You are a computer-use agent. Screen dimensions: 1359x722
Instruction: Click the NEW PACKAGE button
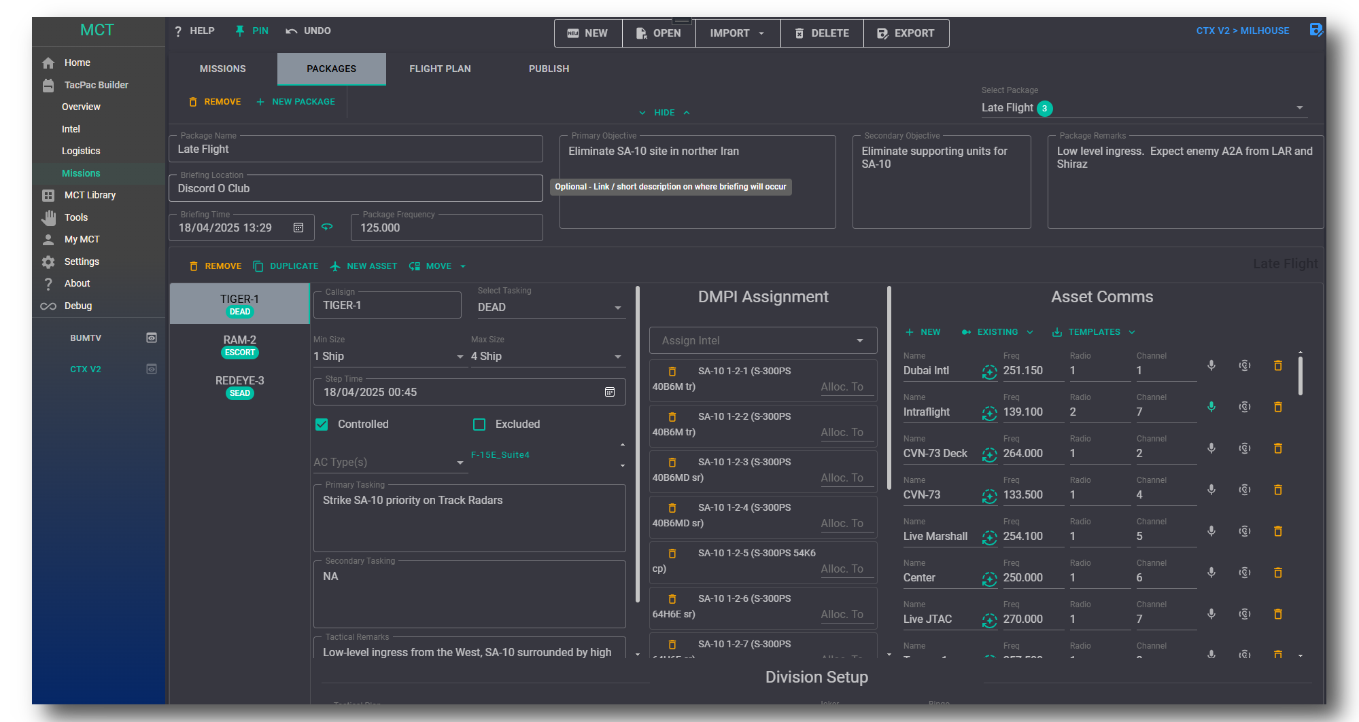pyautogui.click(x=296, y=102)
